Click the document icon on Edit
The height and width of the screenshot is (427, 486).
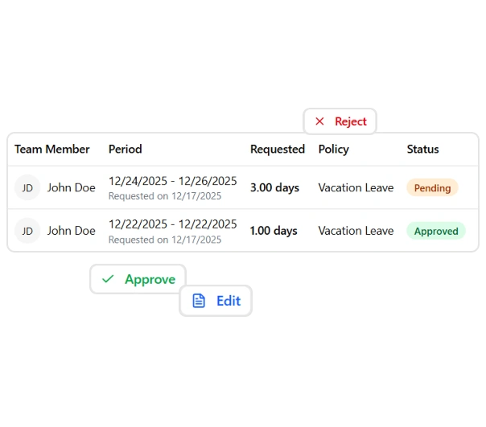(199, 301)
